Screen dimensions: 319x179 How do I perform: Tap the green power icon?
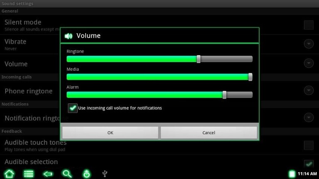pos(86,174)
